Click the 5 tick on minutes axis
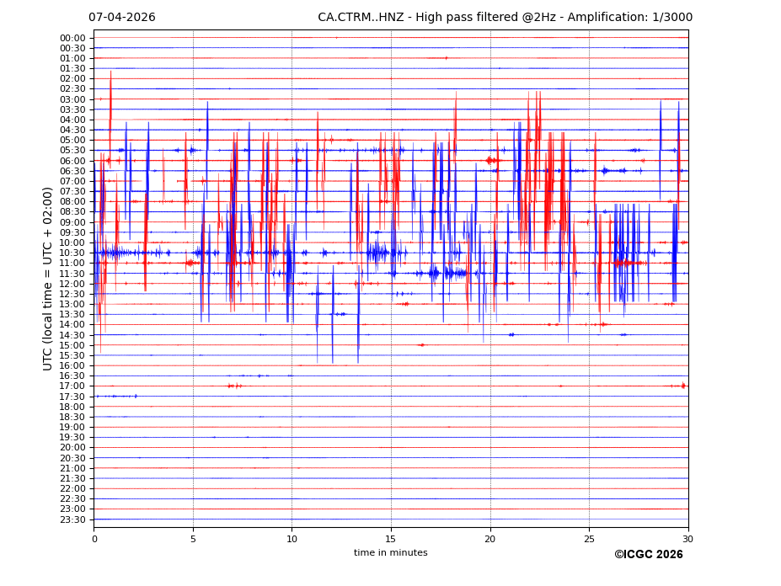This screenshot has height=586, width=781. pyautogui.click(x=193, y=538)
